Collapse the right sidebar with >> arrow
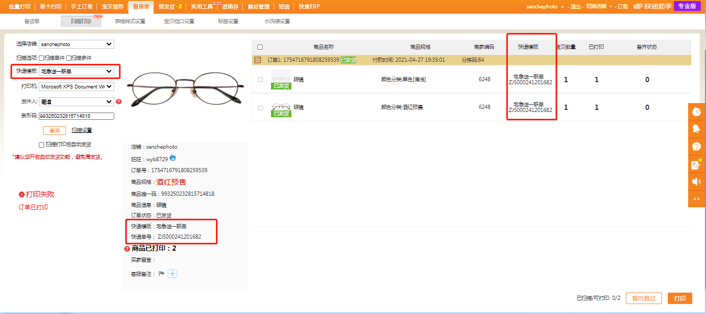 tap(697, 199)
